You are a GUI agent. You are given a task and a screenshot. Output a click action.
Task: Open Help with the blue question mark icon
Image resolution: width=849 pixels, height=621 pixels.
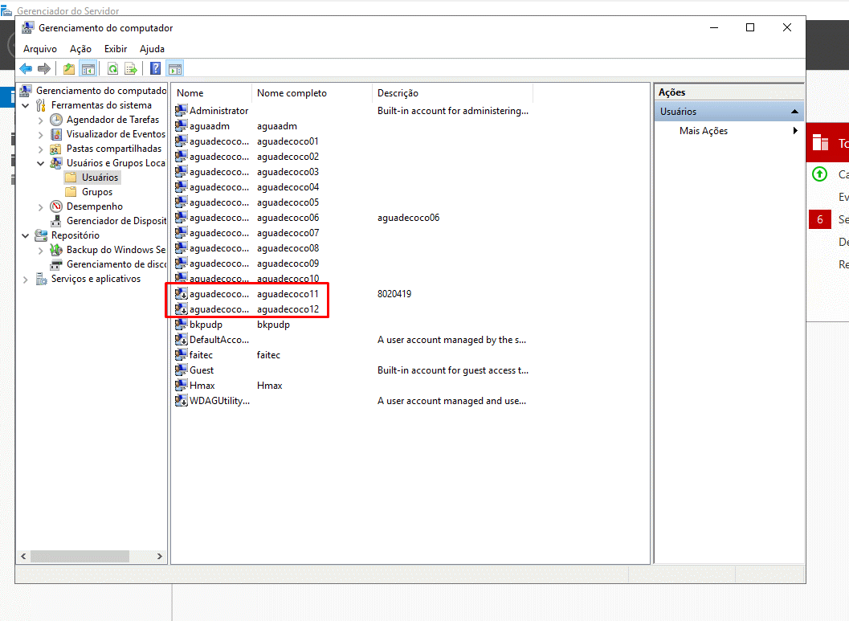(x=155, y=69)
